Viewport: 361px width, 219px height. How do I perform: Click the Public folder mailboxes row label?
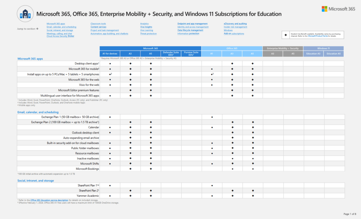[85, 148]
